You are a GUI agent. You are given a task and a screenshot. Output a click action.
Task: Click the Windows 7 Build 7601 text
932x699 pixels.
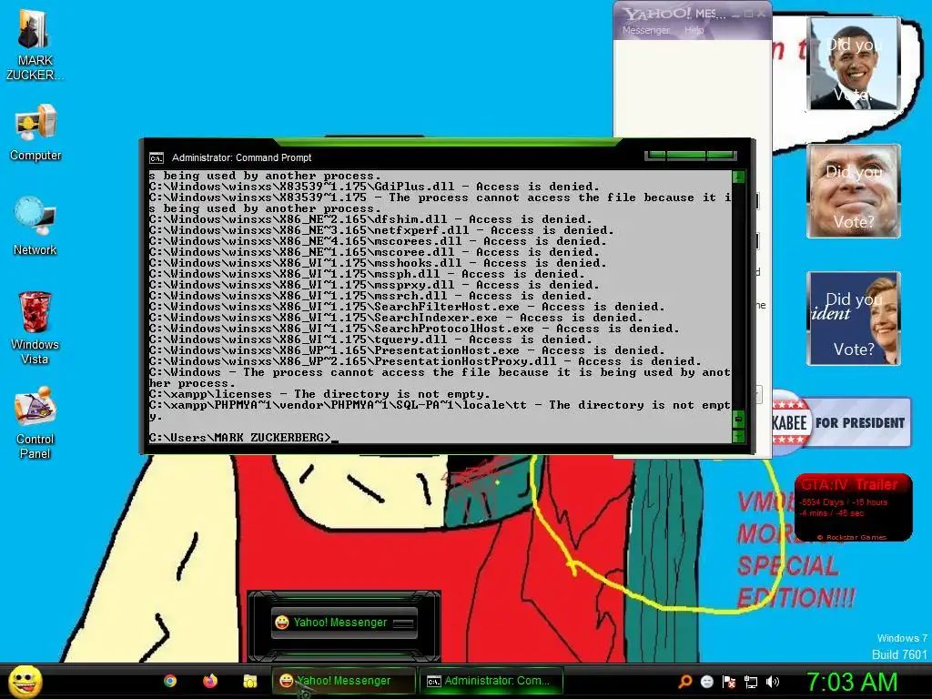click(x=900, y=646)
